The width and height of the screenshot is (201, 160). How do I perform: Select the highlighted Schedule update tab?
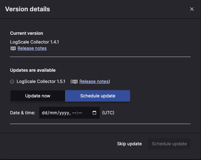[98, 96]
